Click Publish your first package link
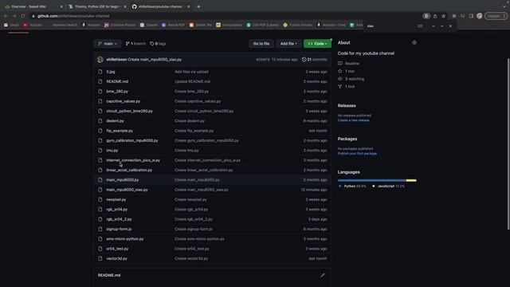510x287 pixels. click(x=357, y=154)
